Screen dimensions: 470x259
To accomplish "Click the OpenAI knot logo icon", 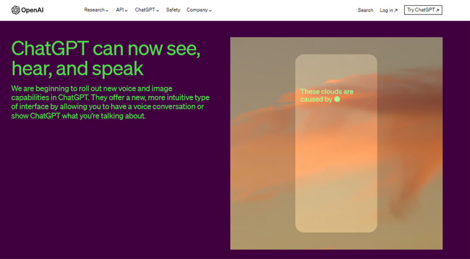I will [16, 10].
